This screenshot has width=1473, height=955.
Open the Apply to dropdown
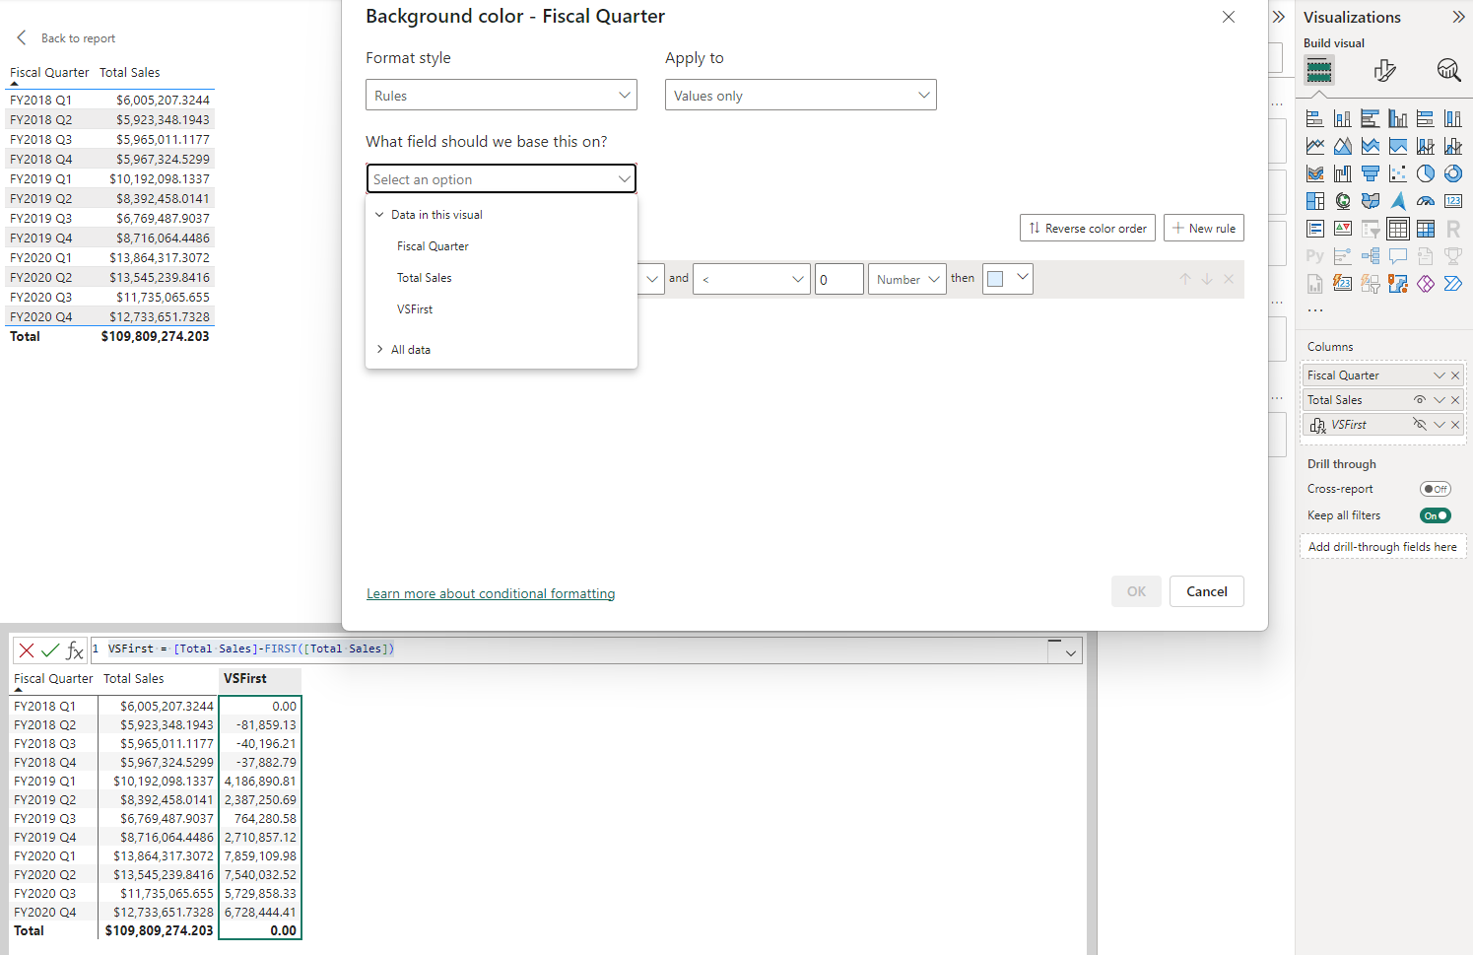(x=800, y=96)
